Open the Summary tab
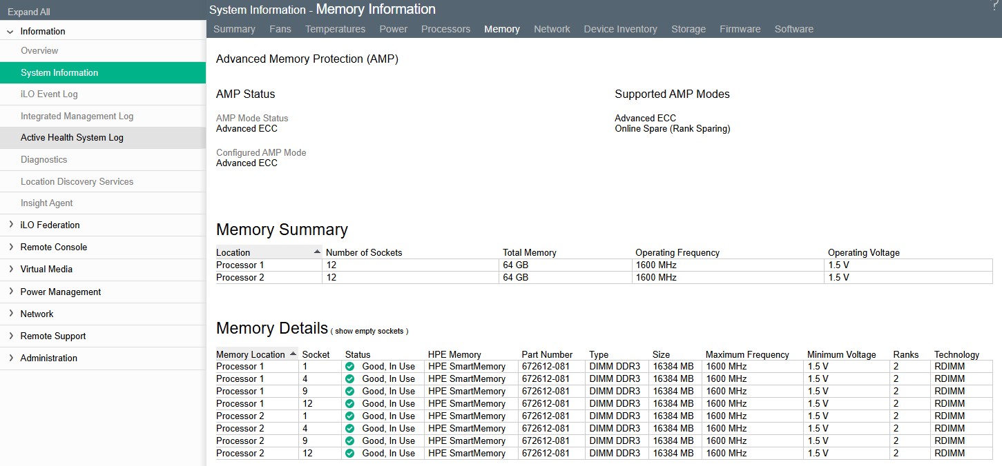 point(234,29)
